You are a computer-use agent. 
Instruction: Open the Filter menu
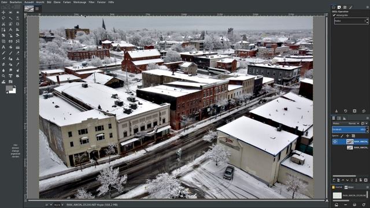click(x=91, y=2)
